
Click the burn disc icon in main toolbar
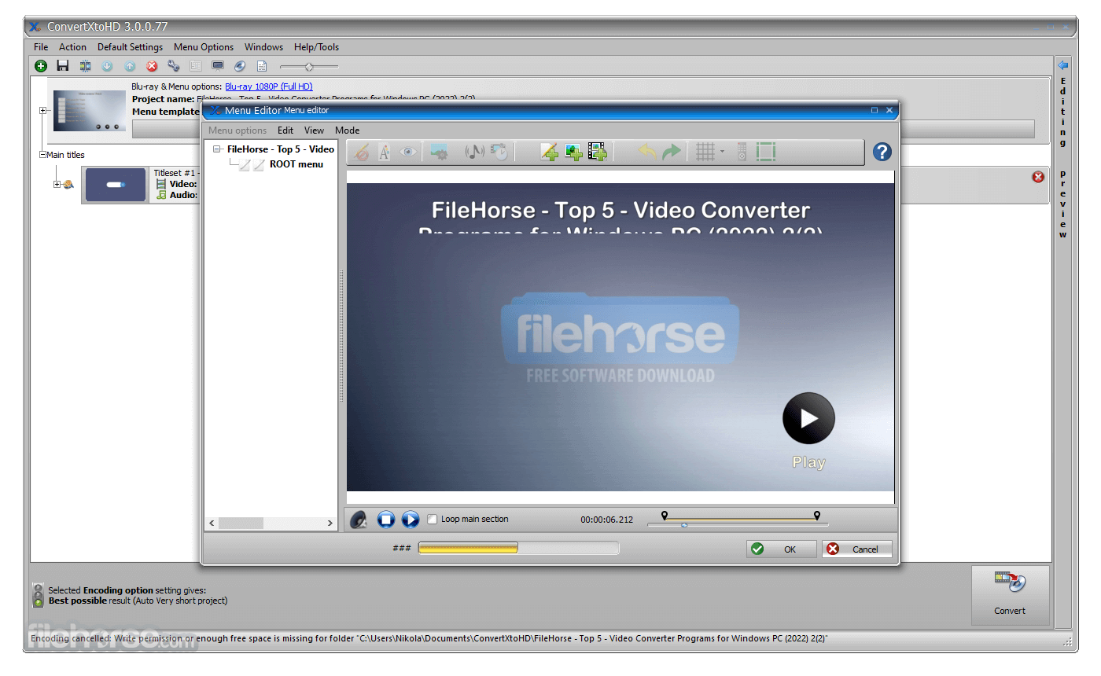tap(240, 67)
